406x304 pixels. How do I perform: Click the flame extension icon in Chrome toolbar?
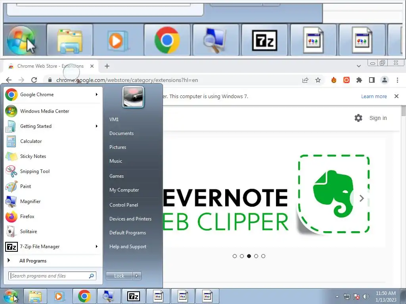coord(334,80)
